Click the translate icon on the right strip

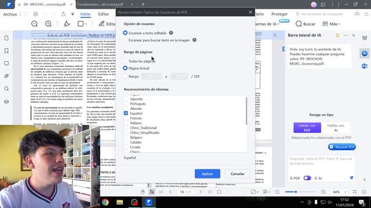click(365, 66)
